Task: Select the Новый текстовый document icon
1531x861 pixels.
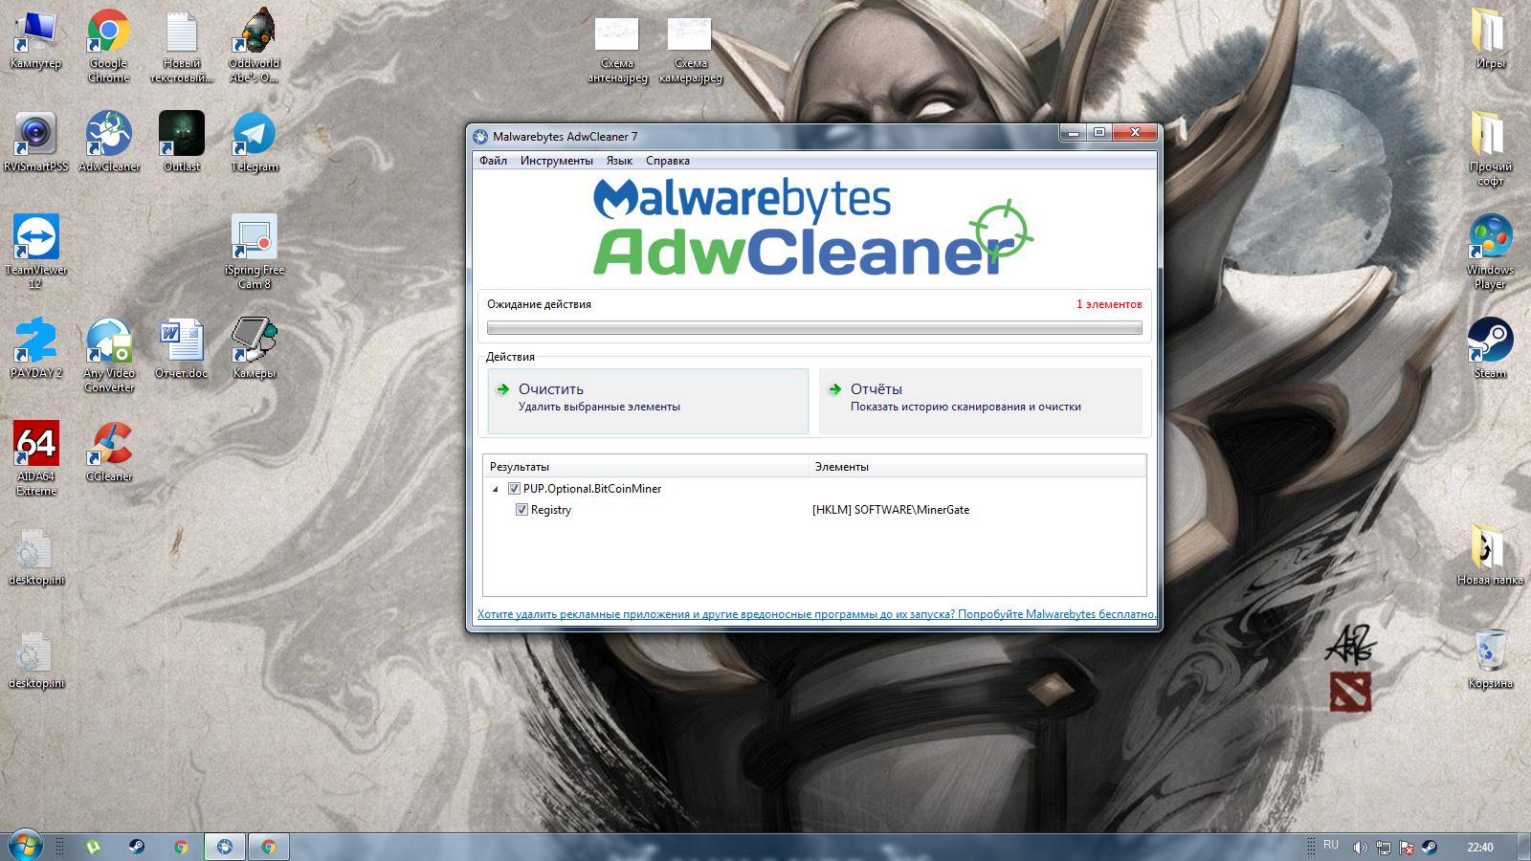Action: click(182, 46)
